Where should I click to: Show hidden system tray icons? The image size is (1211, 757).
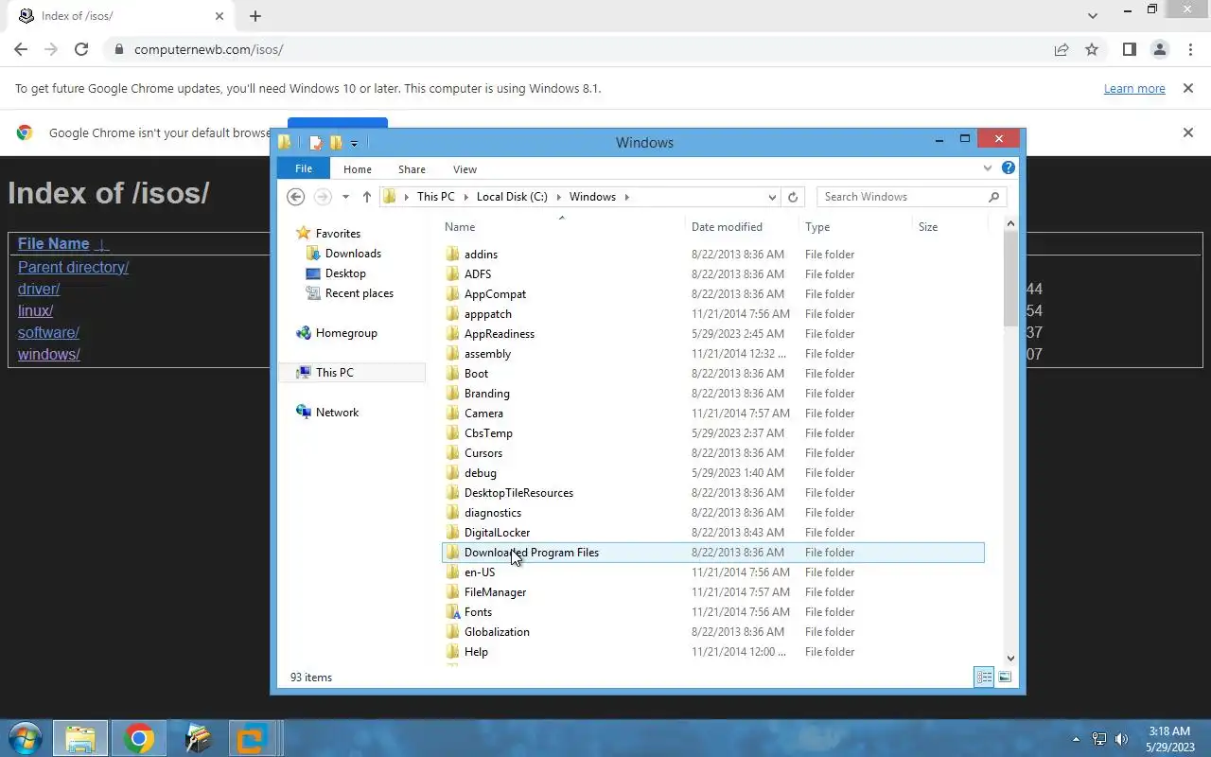pos(1076,739)
